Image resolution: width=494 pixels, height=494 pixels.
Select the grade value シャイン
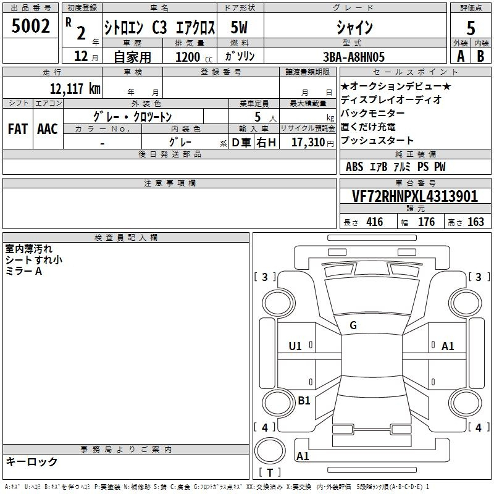tap(354, 27)
